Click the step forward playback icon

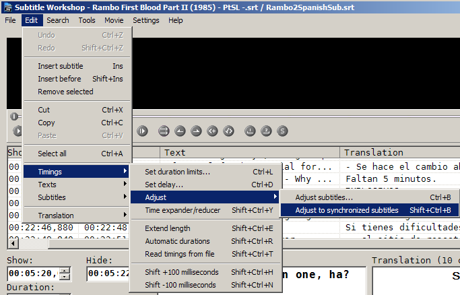(142, 131)
